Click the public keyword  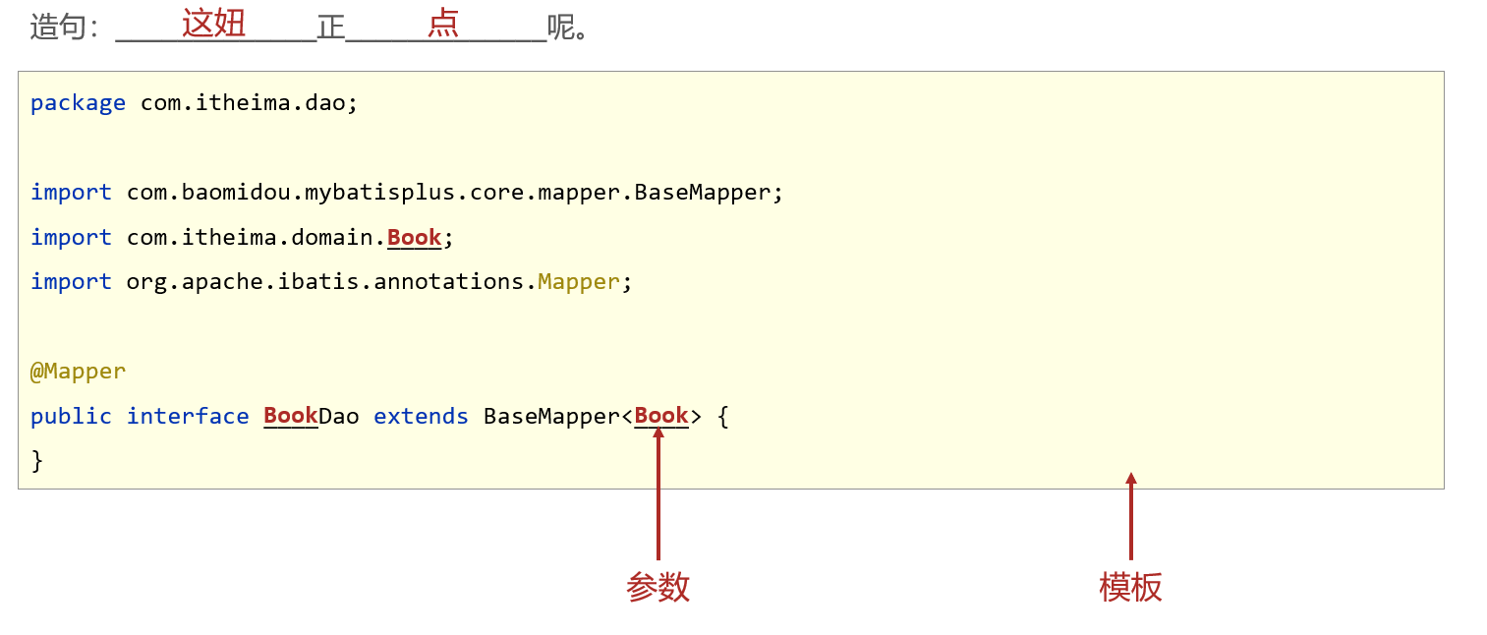pos(71,417)
